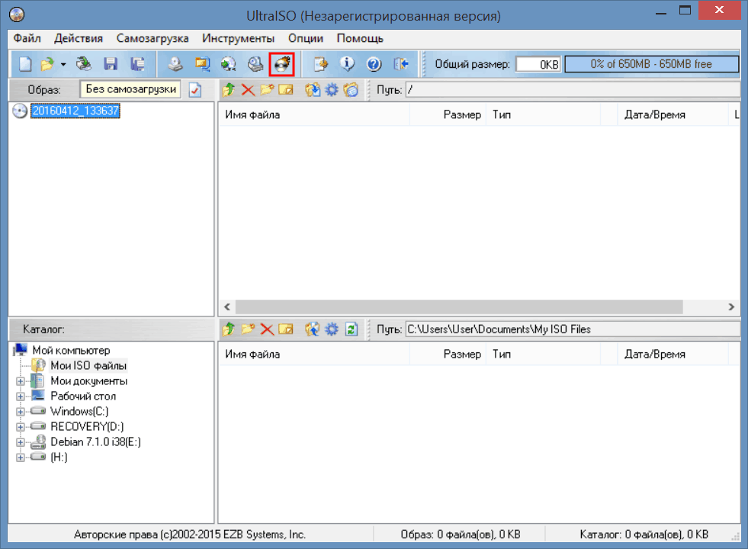Click the catalog path field with My ISO Files
The height and width of the screenshot is (549, 748).
coord(572,329)
